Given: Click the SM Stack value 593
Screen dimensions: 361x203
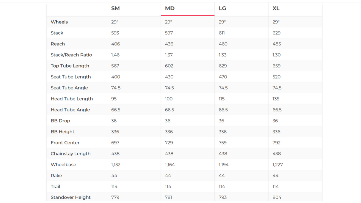Looking at the screenshot, I should (x=115, y=33).
